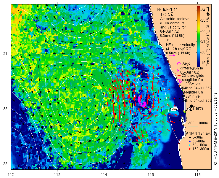The height and width of the screenshot is (178, 219).
Task: Click the 'Altimetric sealevel' legend text
Action: [175, 19]
